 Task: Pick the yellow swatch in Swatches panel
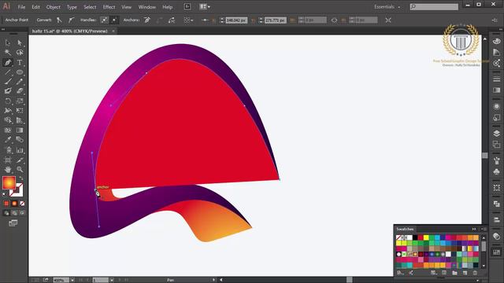[426, 237]
